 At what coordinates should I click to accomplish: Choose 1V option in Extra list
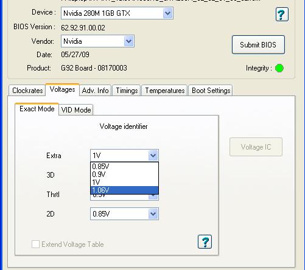click(x=124, y=182)
